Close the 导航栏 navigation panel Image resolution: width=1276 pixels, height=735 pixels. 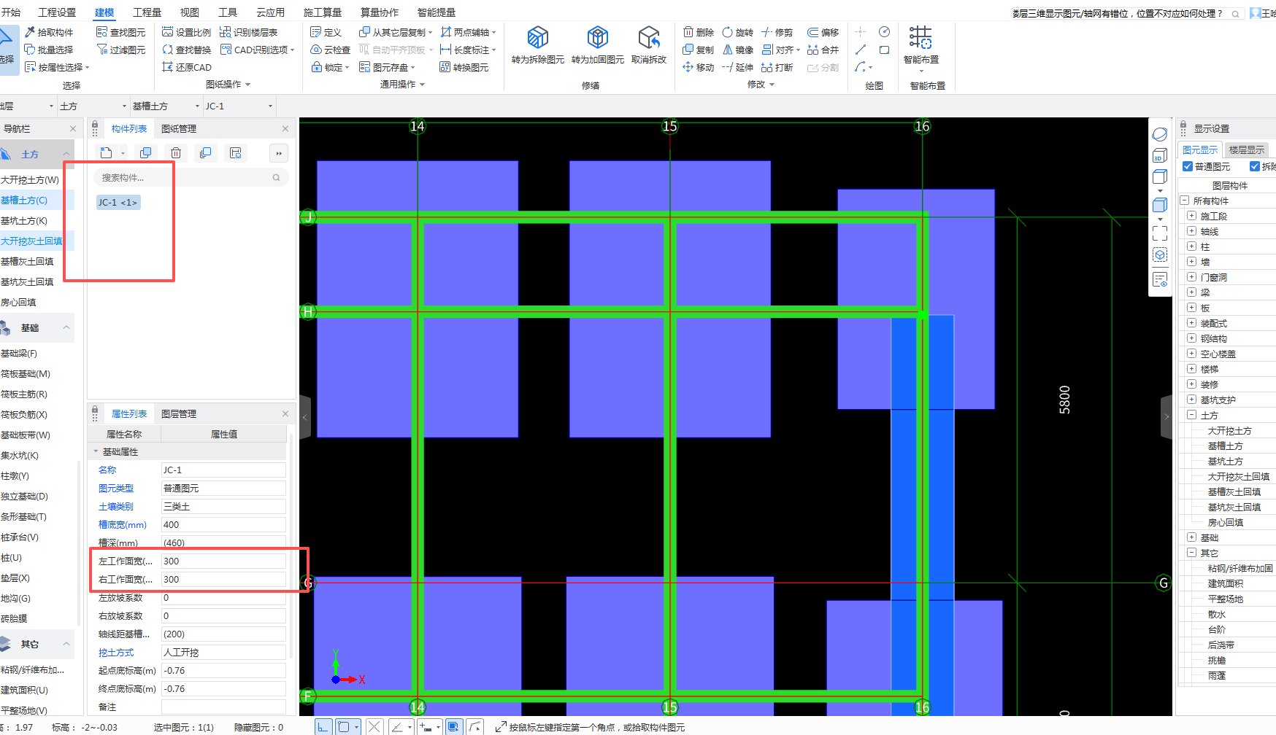(72, 128)
